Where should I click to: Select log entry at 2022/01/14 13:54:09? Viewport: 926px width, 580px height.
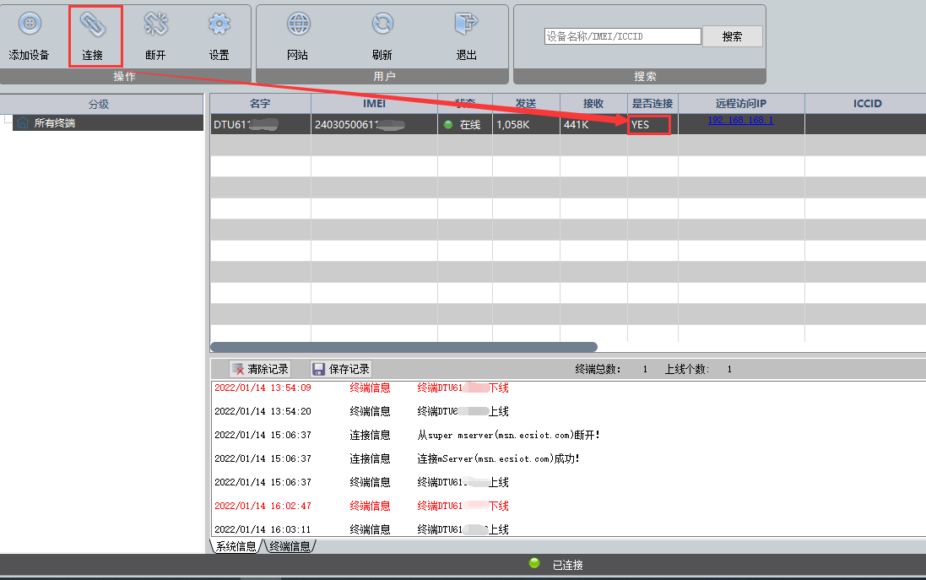tap(361, 388)
